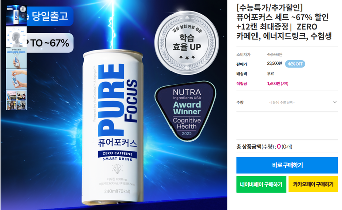Select thumbnail of two hands holding can

[x=16, y=80]
